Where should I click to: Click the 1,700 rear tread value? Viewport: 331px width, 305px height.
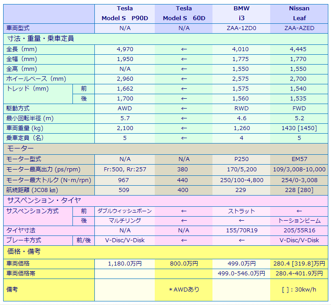[125, 99]
